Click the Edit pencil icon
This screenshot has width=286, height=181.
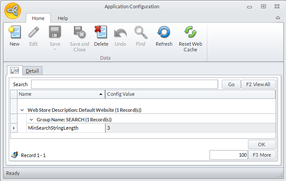pyautogui.click(x=34, y=33)
